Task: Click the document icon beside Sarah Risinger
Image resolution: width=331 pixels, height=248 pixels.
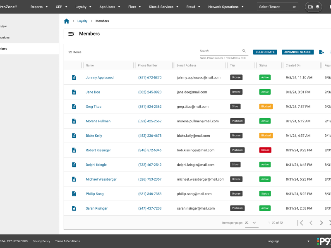Action: pos(74,208)
